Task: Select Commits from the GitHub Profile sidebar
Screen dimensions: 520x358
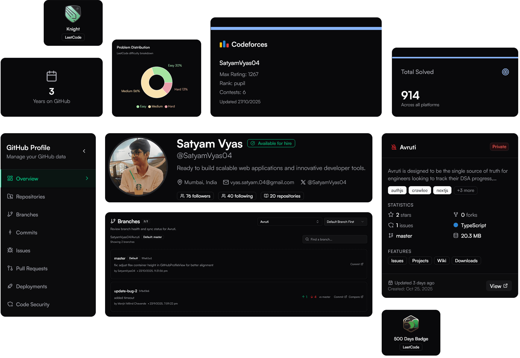Action: 26,232
